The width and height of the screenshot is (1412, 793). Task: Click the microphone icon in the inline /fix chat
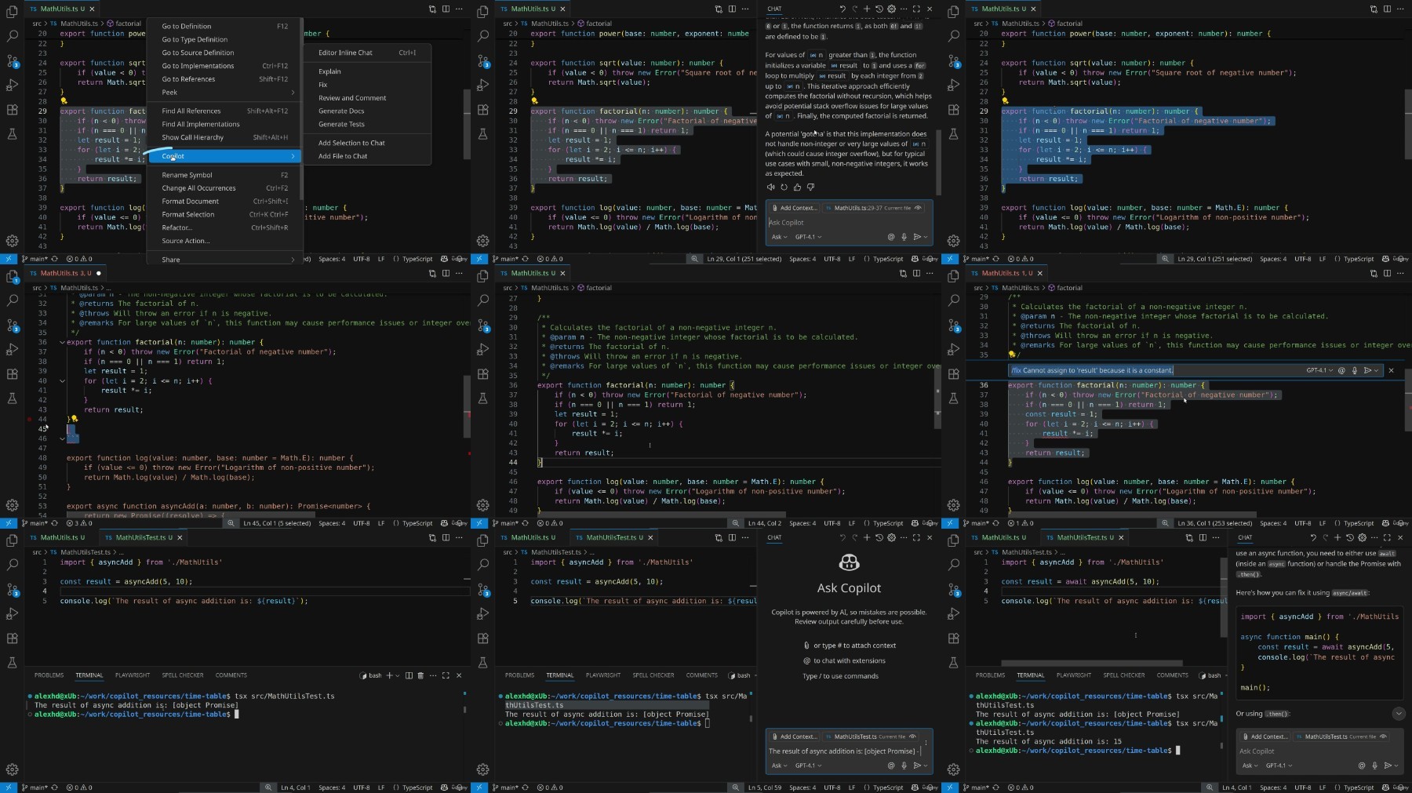click(x=1355, y=370)
